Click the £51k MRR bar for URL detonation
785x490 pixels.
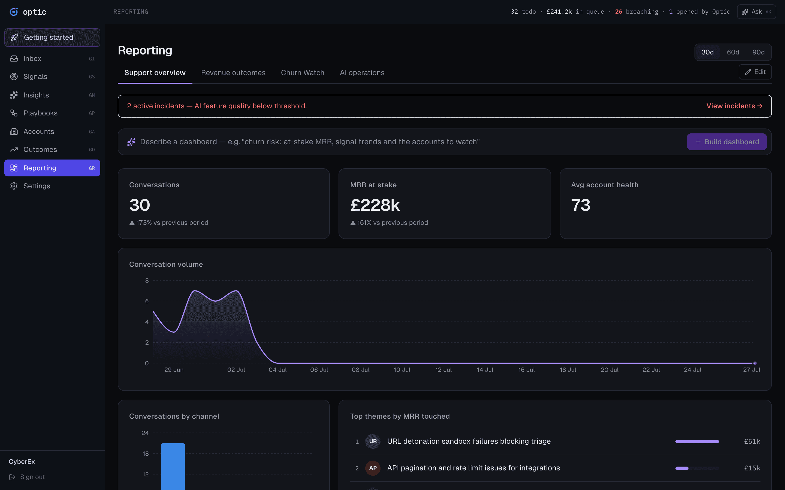pyautogui.click(x=697, y=441)
